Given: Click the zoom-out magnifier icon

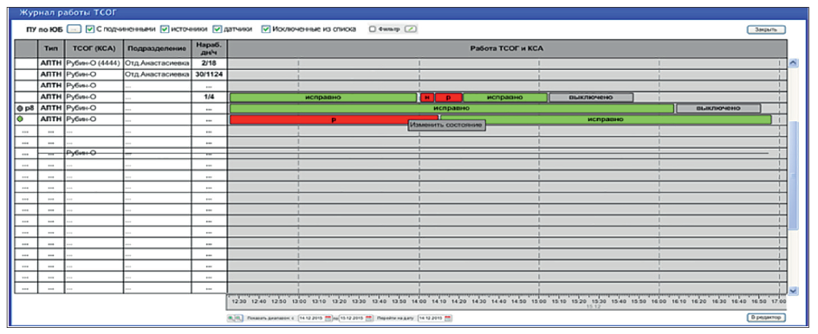Looking at the screenshot, I should coord(238,318).
